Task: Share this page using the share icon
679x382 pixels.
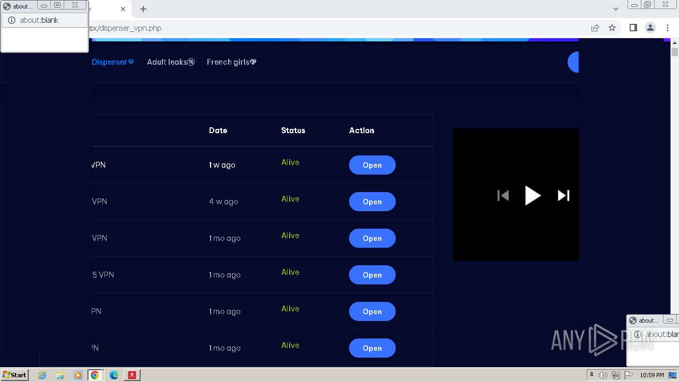Action: pyautogui.click(x=595, y=28)
